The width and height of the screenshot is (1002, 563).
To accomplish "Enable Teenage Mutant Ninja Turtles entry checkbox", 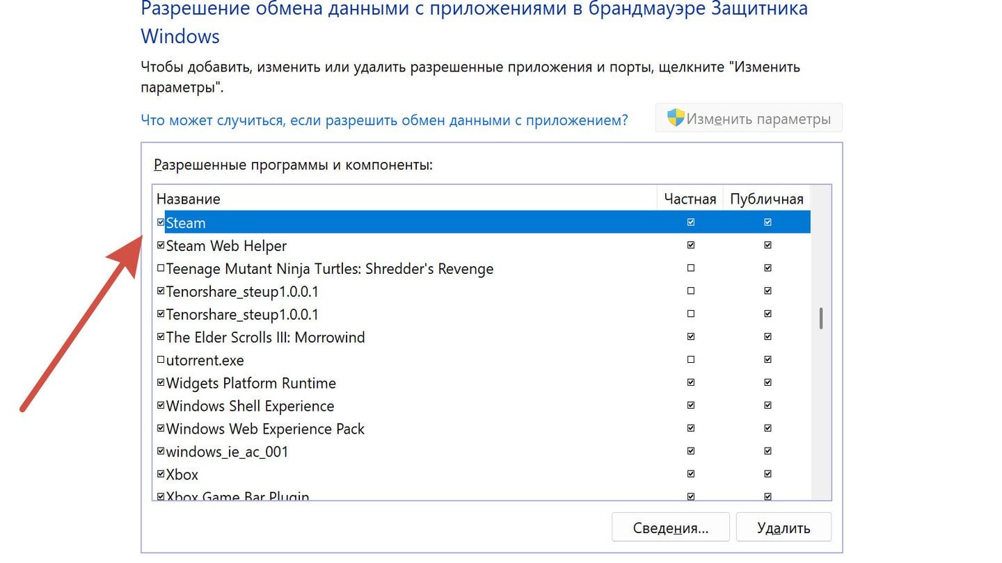I will 161,268.
